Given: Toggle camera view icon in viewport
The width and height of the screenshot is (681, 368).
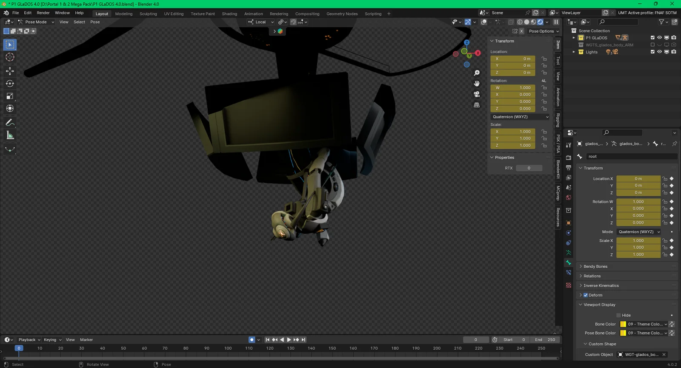Looking at the screenshot, I should click(477, 94).
